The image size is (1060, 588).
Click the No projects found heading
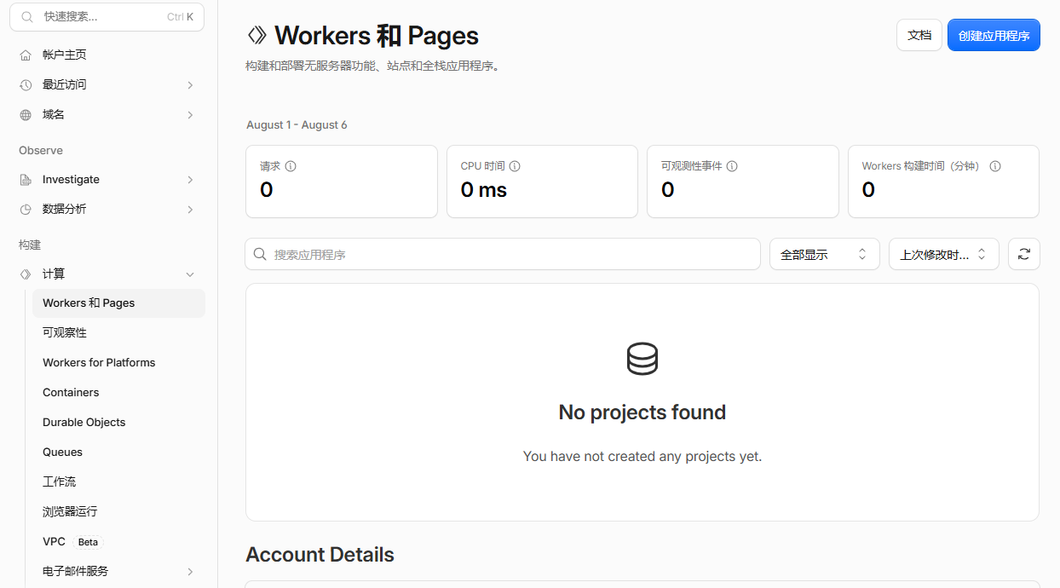642,412
